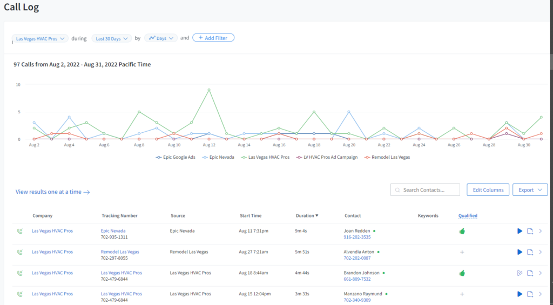The image size is (553, 305).
Task: Click the inbound call icon in Aug 27 row
Action: tap(20, 252)
